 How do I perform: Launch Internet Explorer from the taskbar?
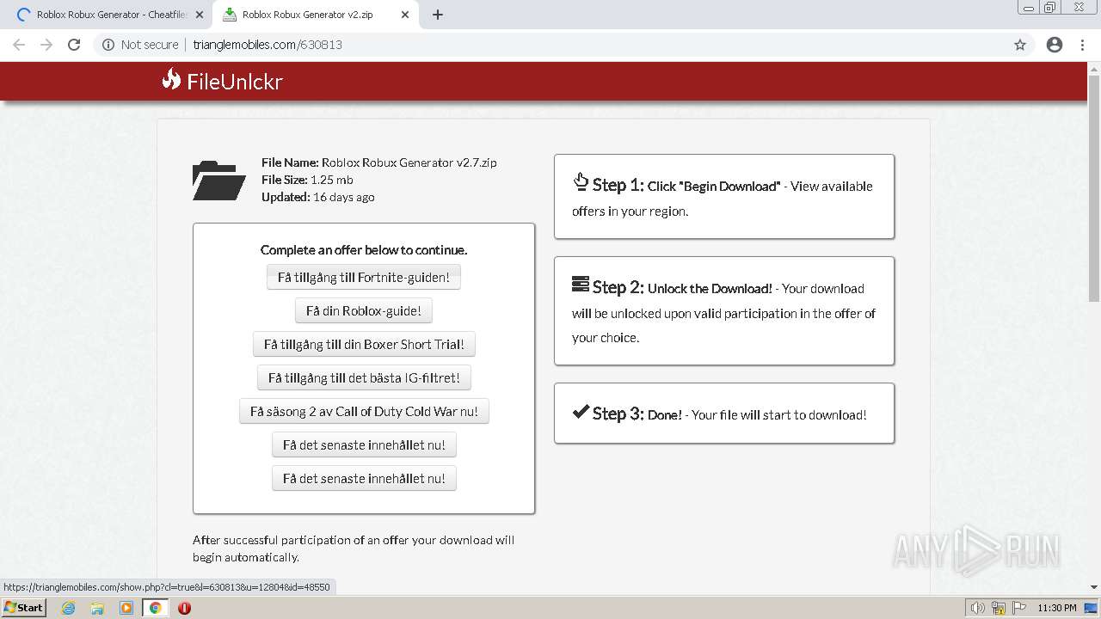[x=68, y=608]
